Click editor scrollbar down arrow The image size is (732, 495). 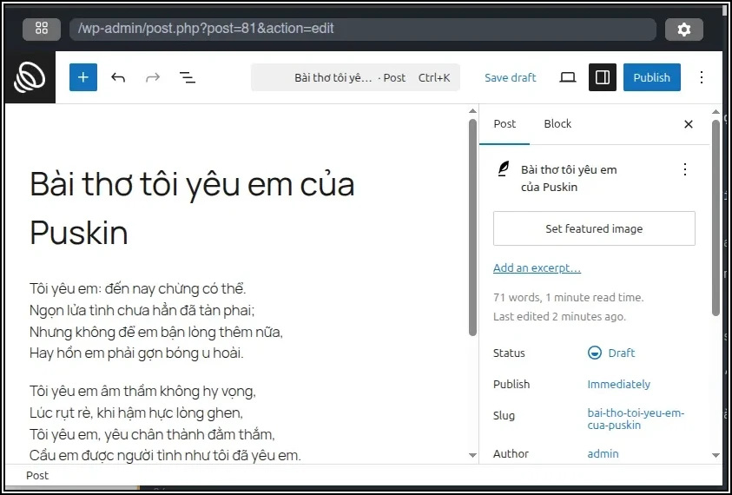click(x=472, y=455)
